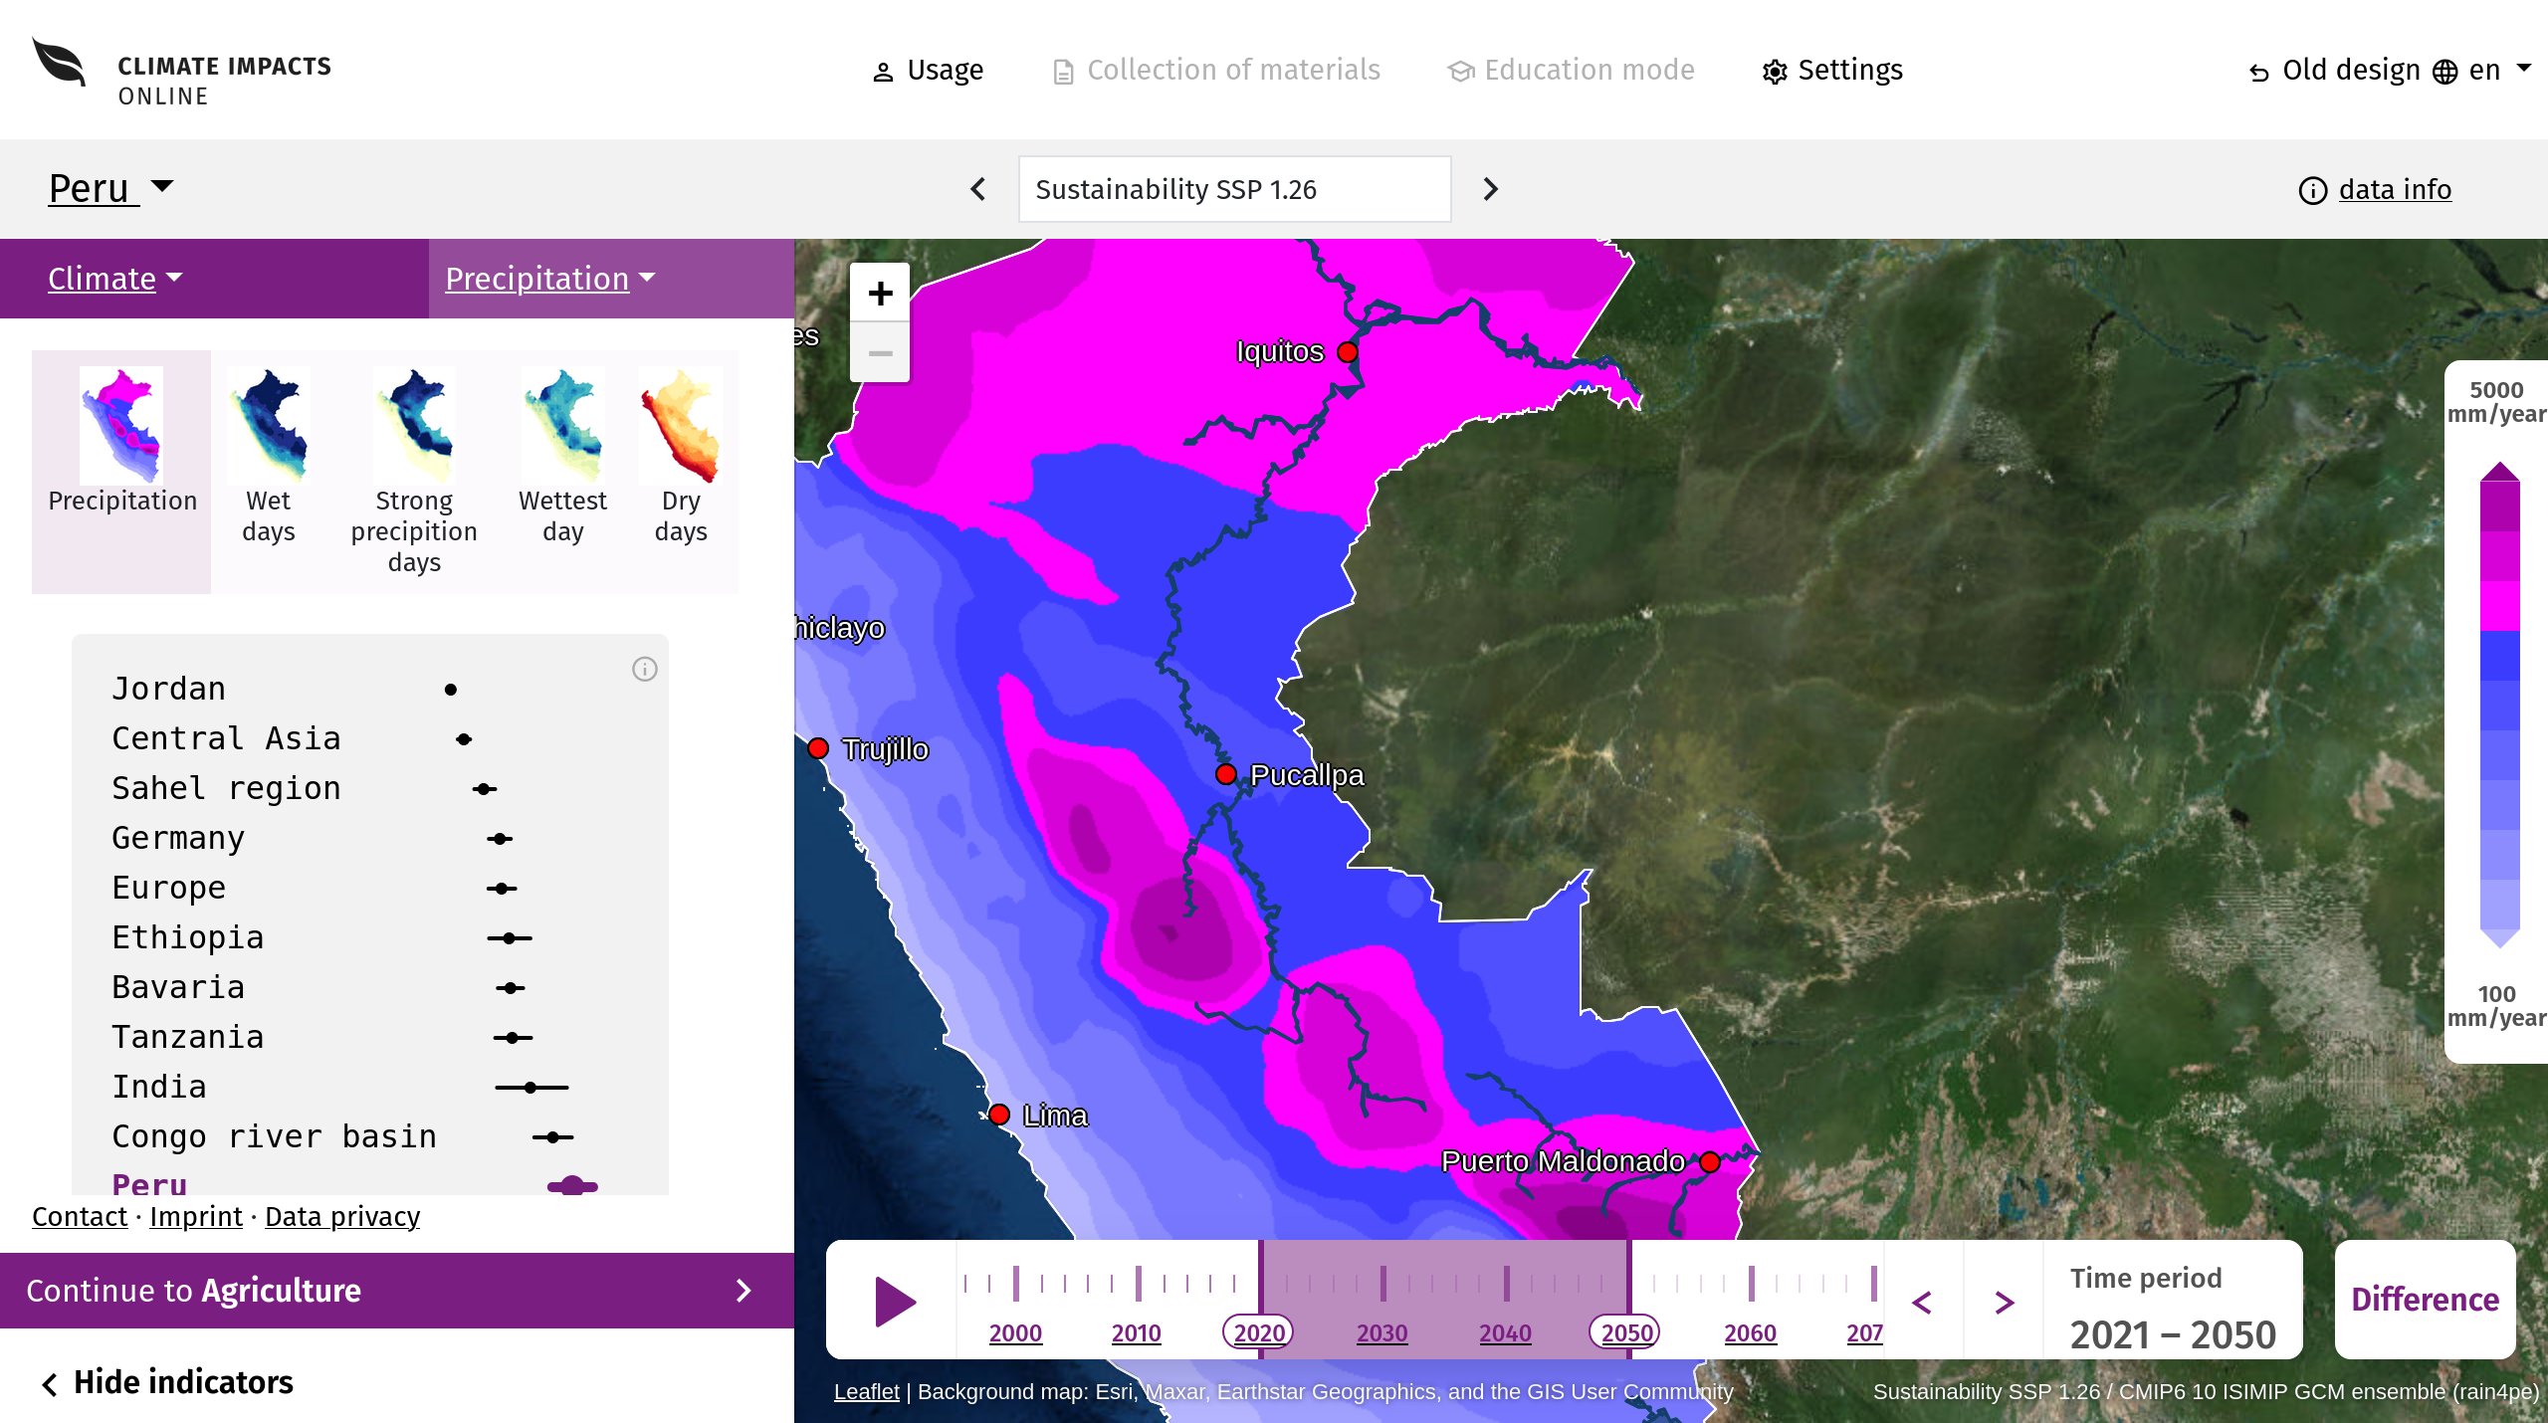This screenshot has width=2548, height=1423.
Task: Open the ranking chart info icon
Action: pos(645,669)
